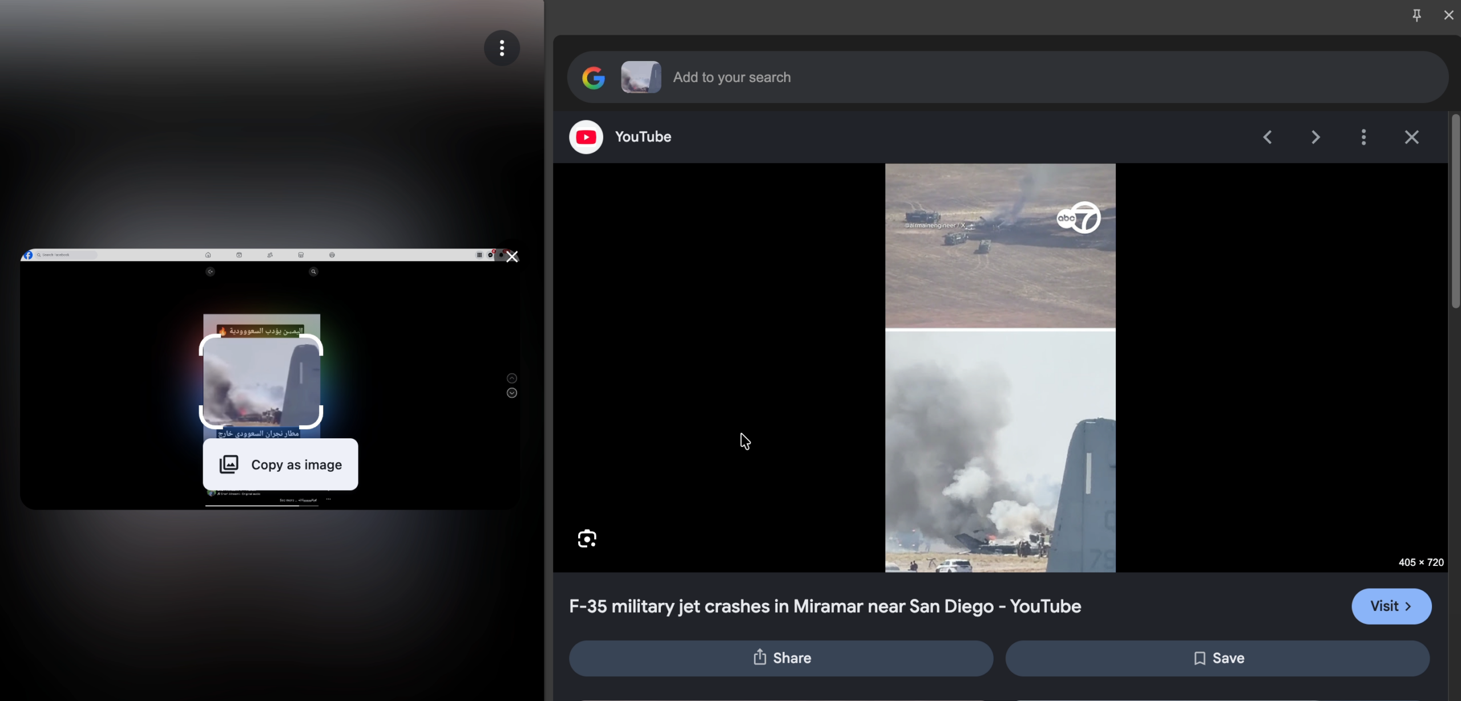Click the Facebook apps grid menu icon

click(x=479, y=255)
